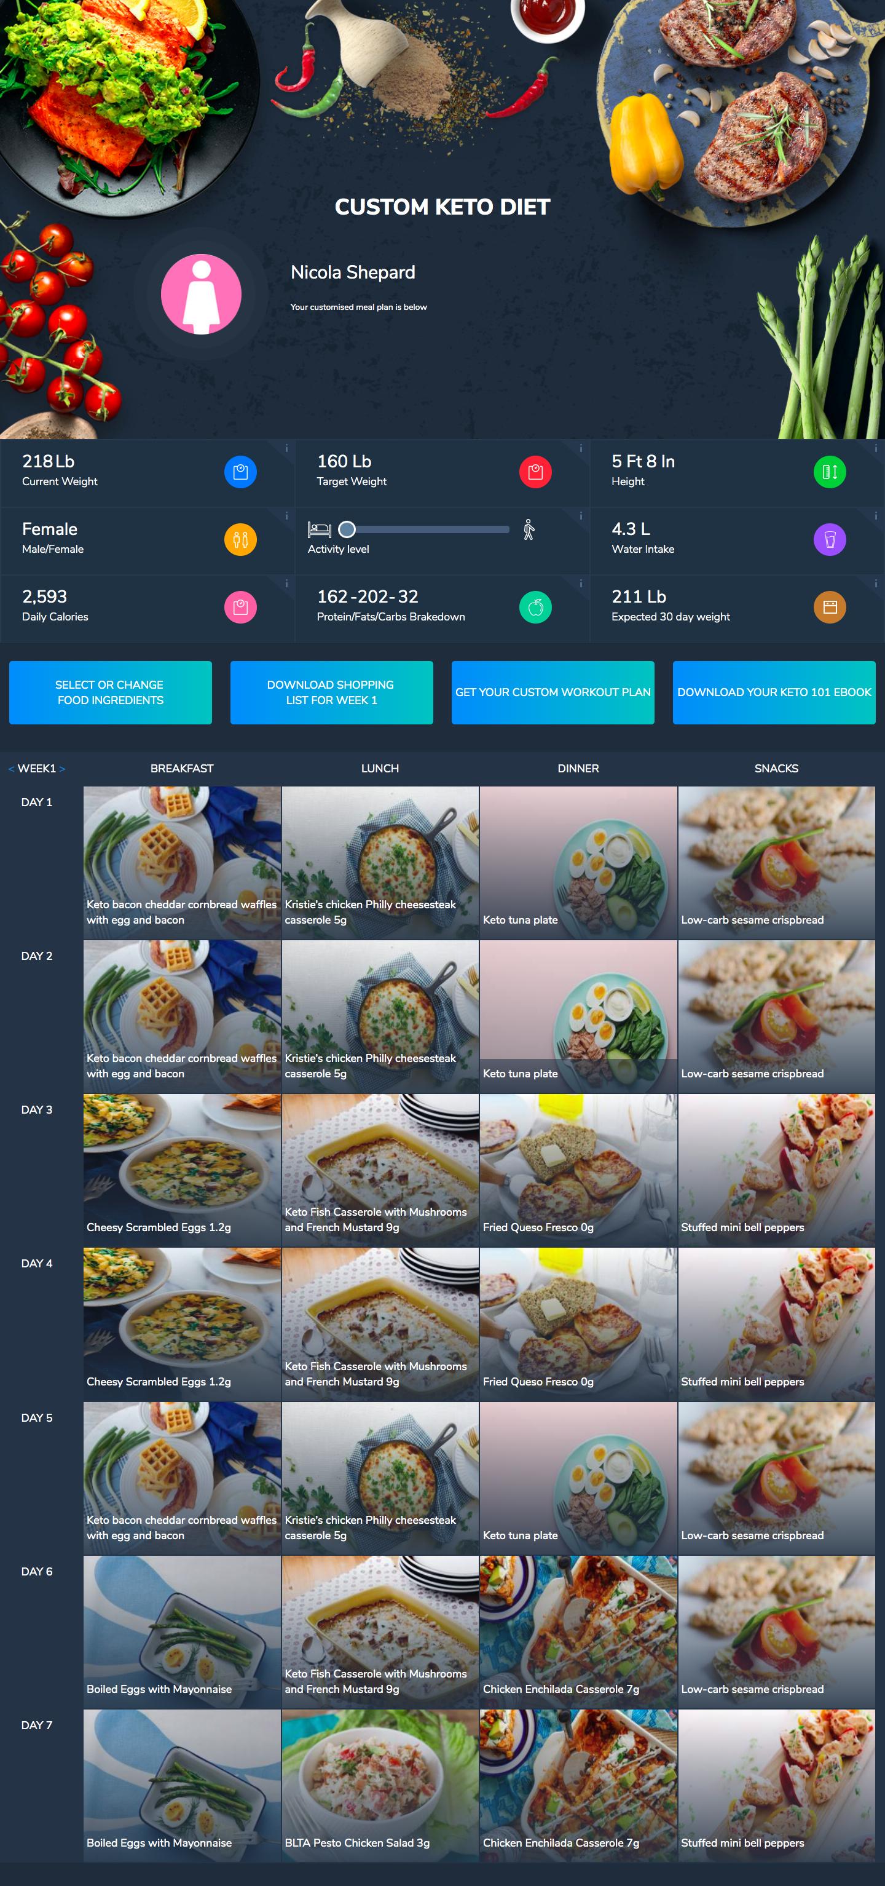Screen dimensions: 885x1886
Task: Click the green apple macros breakdown icon
Action: coord(535,607)
